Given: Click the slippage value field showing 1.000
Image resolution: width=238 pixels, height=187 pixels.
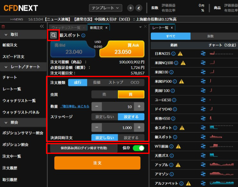Looking at the screenshot, I should [x=118, y=128].
